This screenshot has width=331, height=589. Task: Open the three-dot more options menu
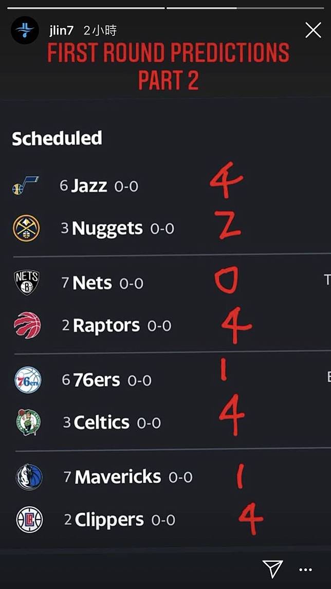pyautogui.click(x=305, y=570)
